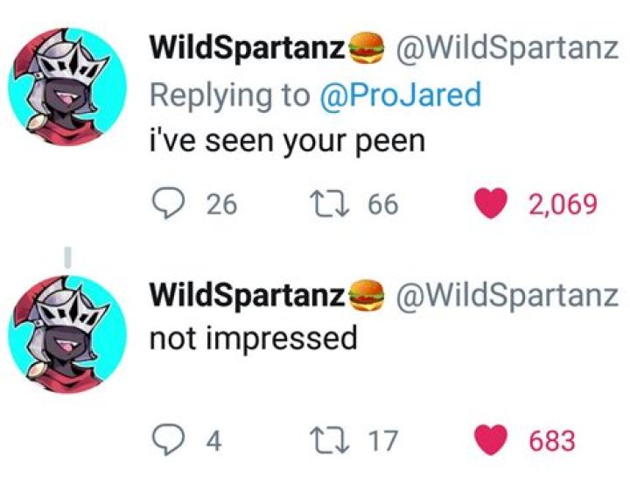Image resolution: width=630 pixels, height=477 pixels.
Task: Click the 26 reply count
Action: pyautogui.click(x=221, y=204)
